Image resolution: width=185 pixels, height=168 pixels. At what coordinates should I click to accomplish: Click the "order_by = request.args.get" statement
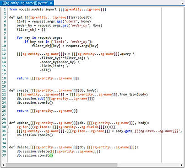[60, 26]
